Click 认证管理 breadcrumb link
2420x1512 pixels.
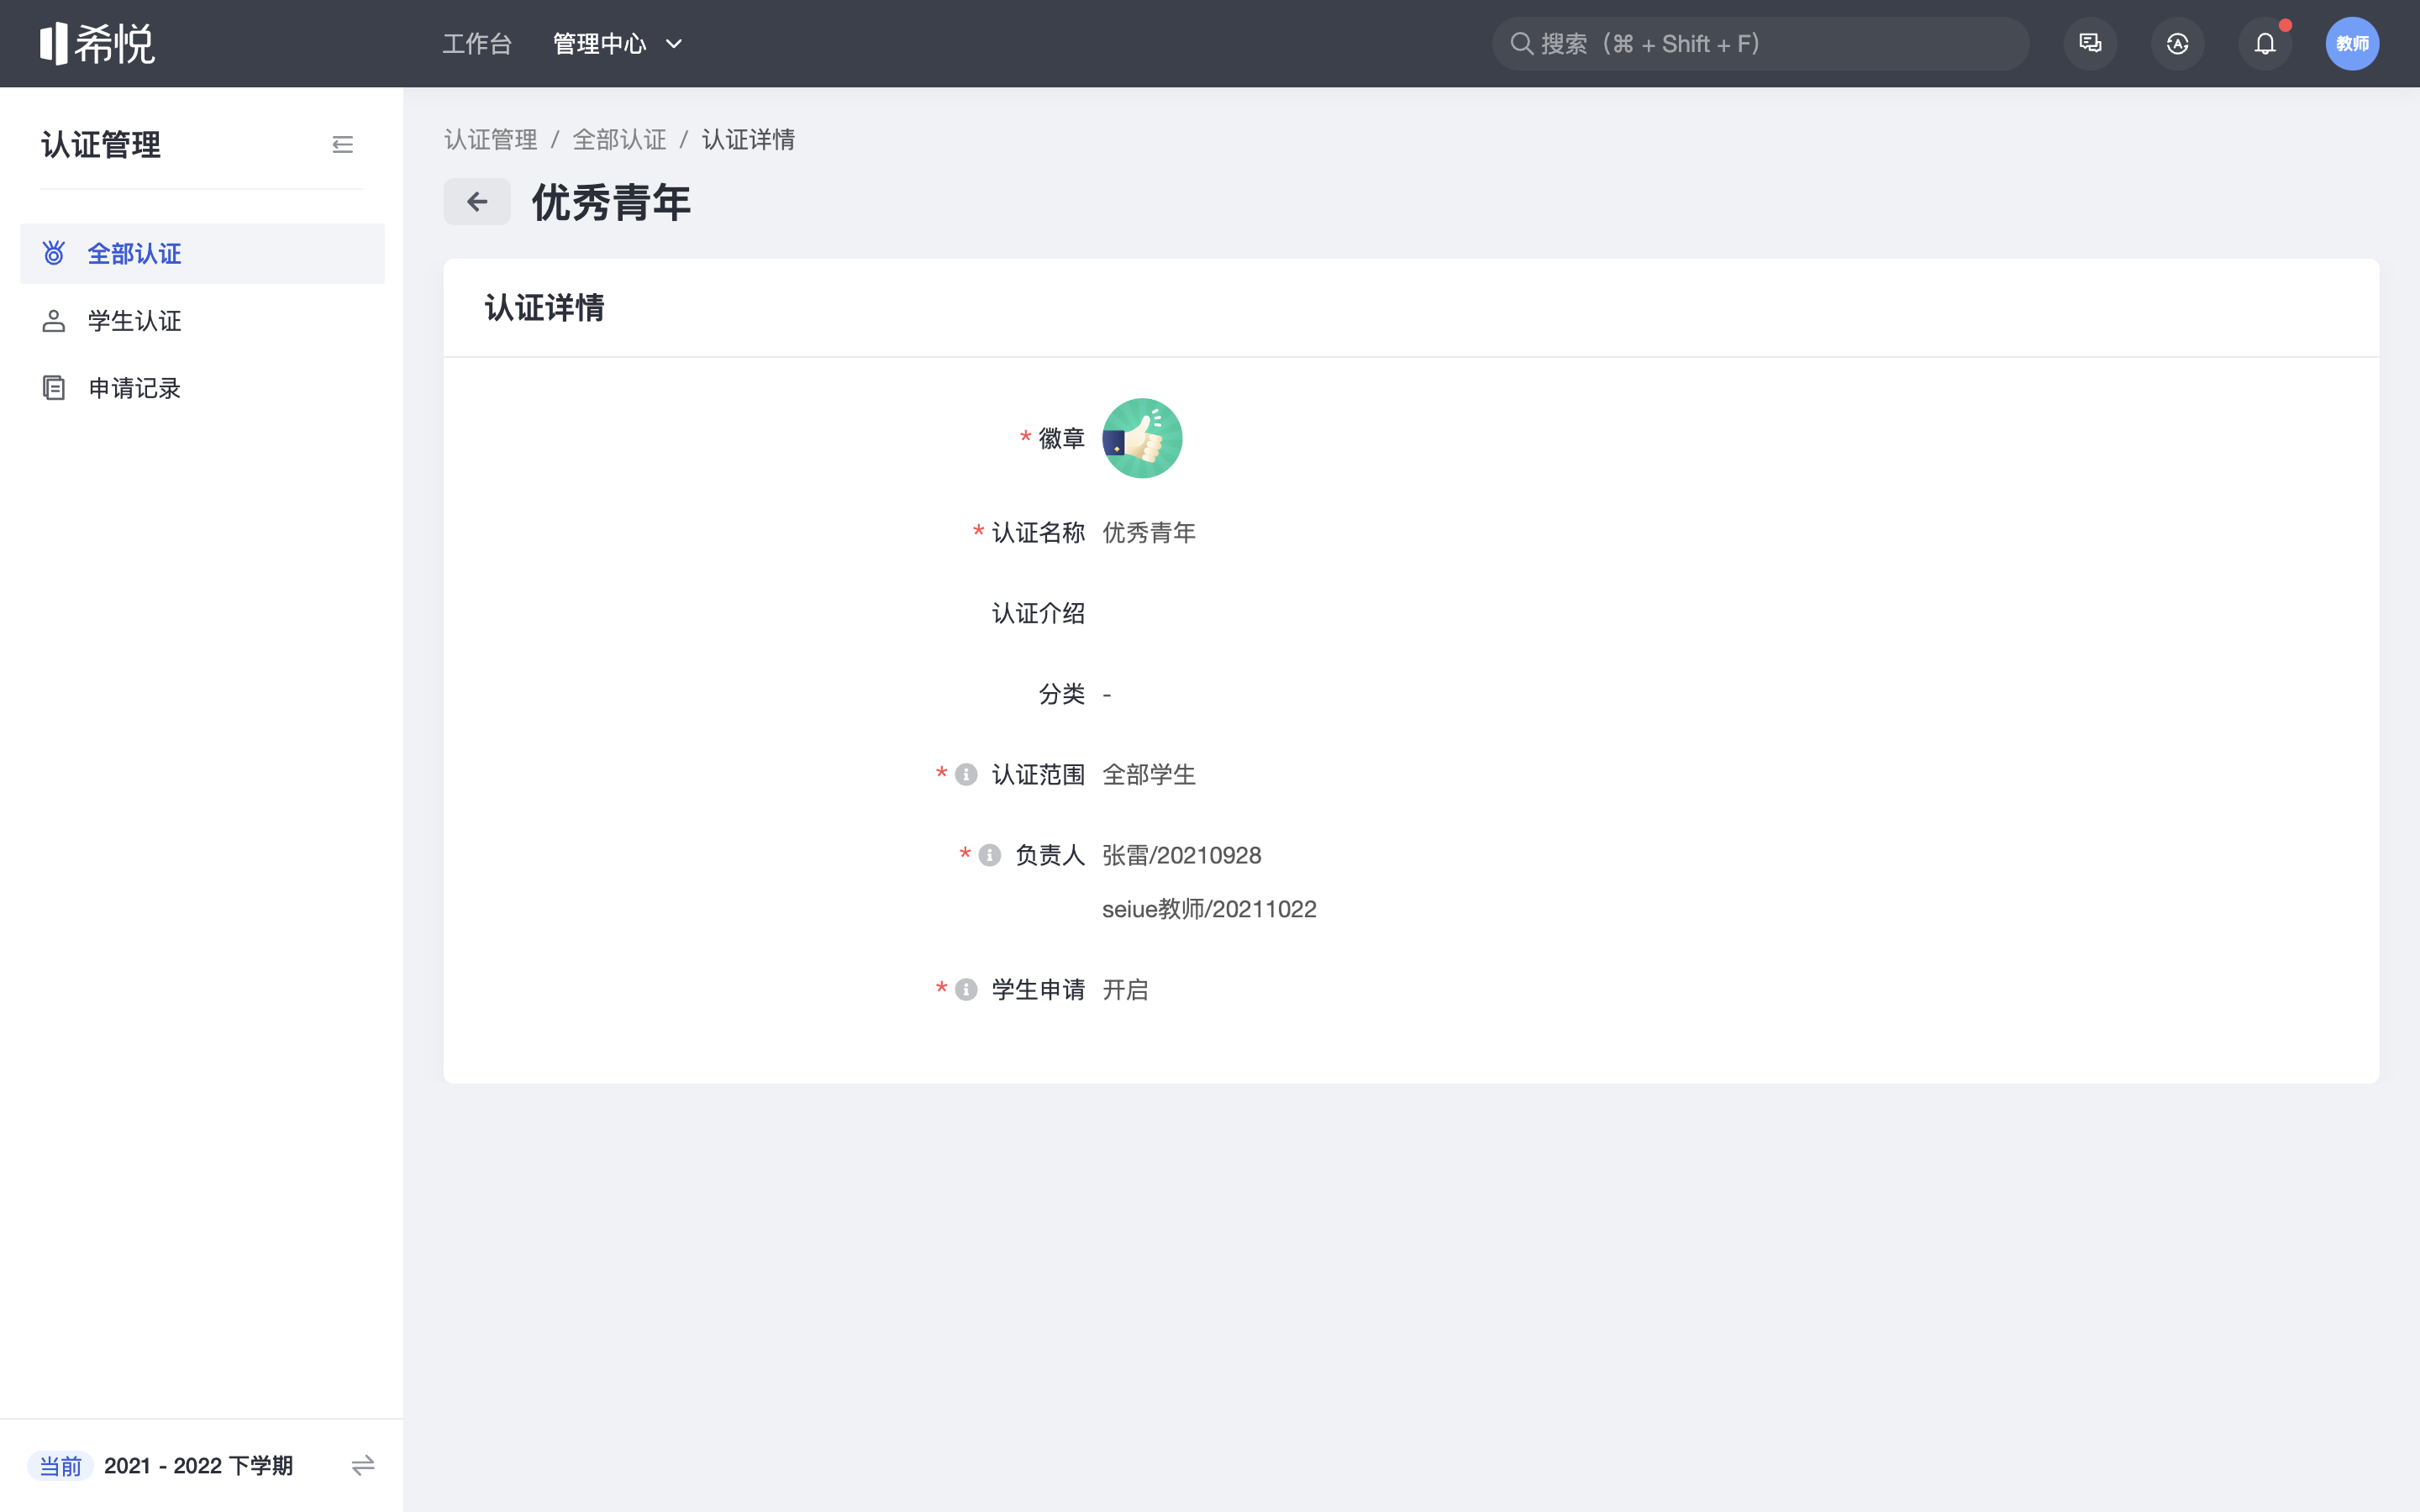tap(491, 140)
